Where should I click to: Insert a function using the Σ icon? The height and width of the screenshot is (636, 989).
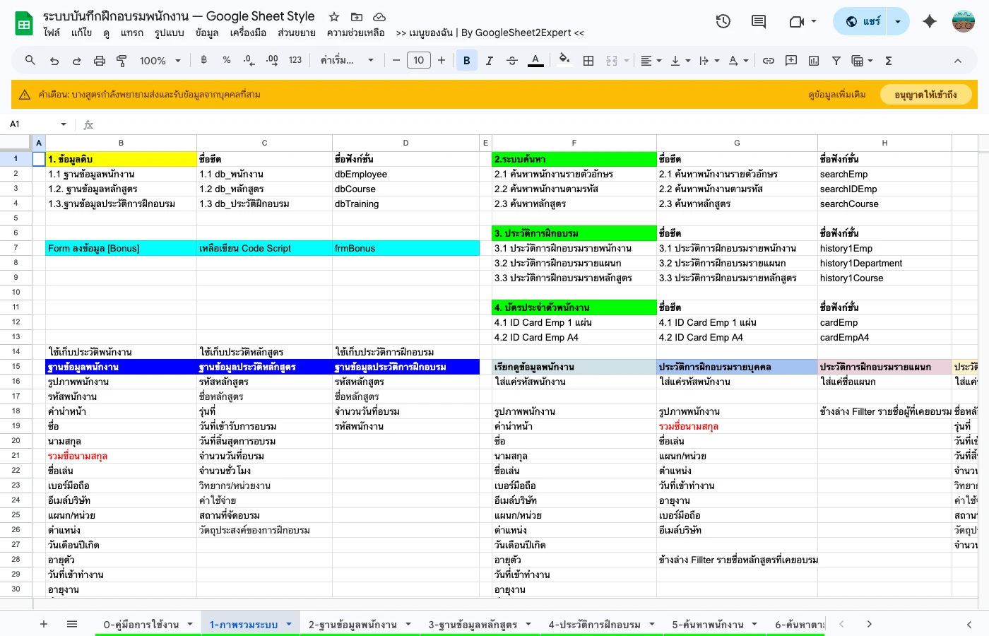888,60
